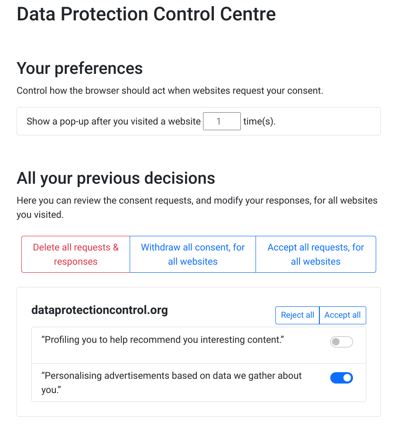Click the 'Show a pop-up after you visited' label
This screenshot has height=429, width=397.
114,121
